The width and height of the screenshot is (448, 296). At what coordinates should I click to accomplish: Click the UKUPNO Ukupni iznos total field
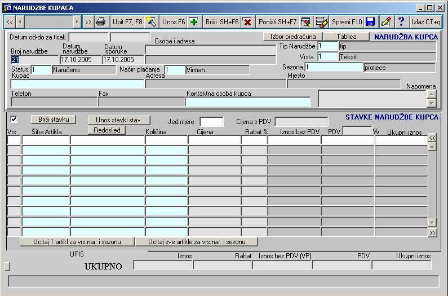(x=401, y=265)
